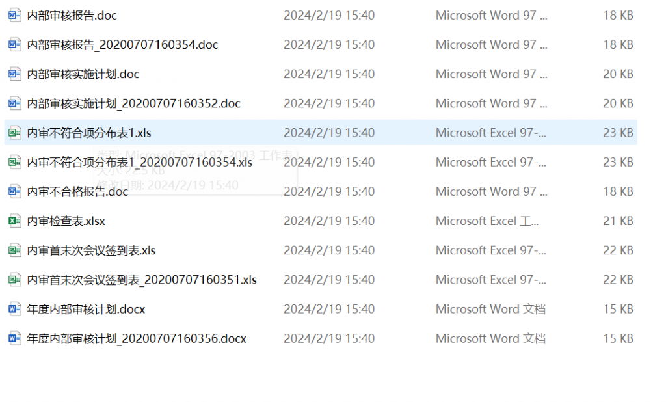Select the Excel icon of 内审不符合项分布表1.xls

[14, 133]
